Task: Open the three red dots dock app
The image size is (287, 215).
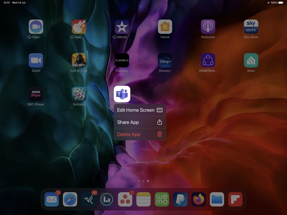Action: (125, 199)
